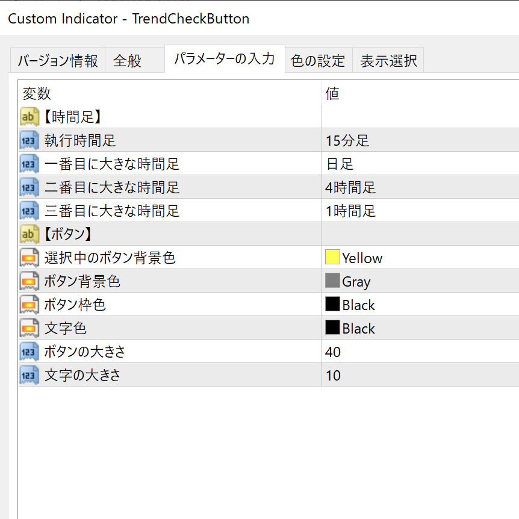The image size is (519, 519).
Task: Click the color icon beside ボタン枠色
Action: (x=30, y=305)
